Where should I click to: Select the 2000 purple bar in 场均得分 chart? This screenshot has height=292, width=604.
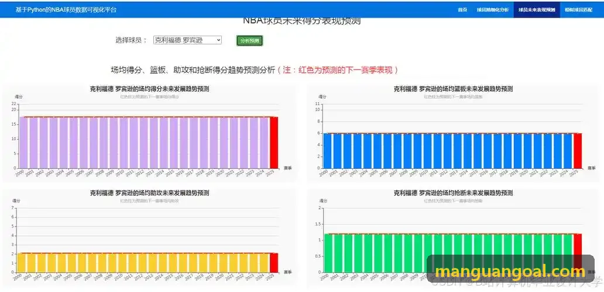pyautogui.click(x=23, y=142)
